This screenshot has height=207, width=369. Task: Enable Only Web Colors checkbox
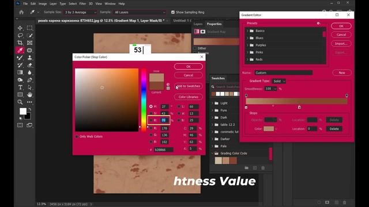point(77,136)
